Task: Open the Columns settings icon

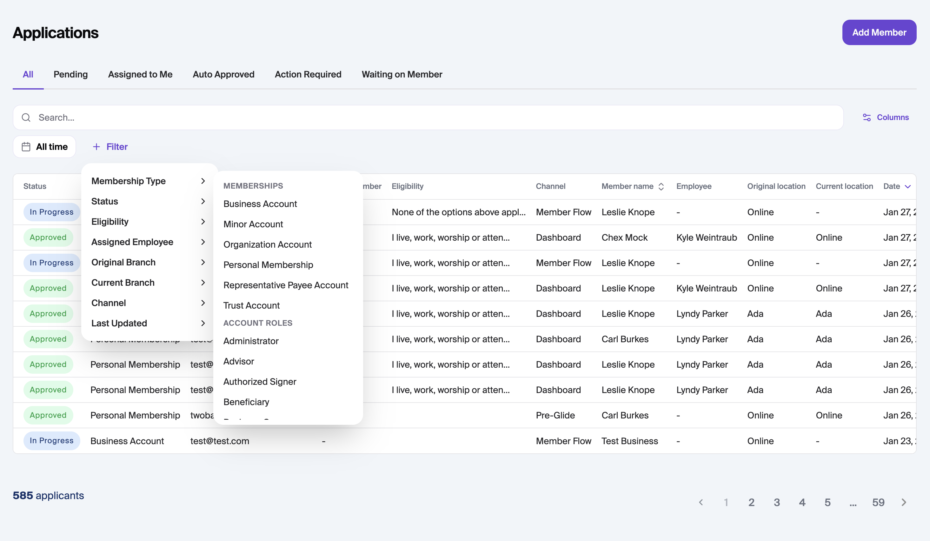Action: 867,117
